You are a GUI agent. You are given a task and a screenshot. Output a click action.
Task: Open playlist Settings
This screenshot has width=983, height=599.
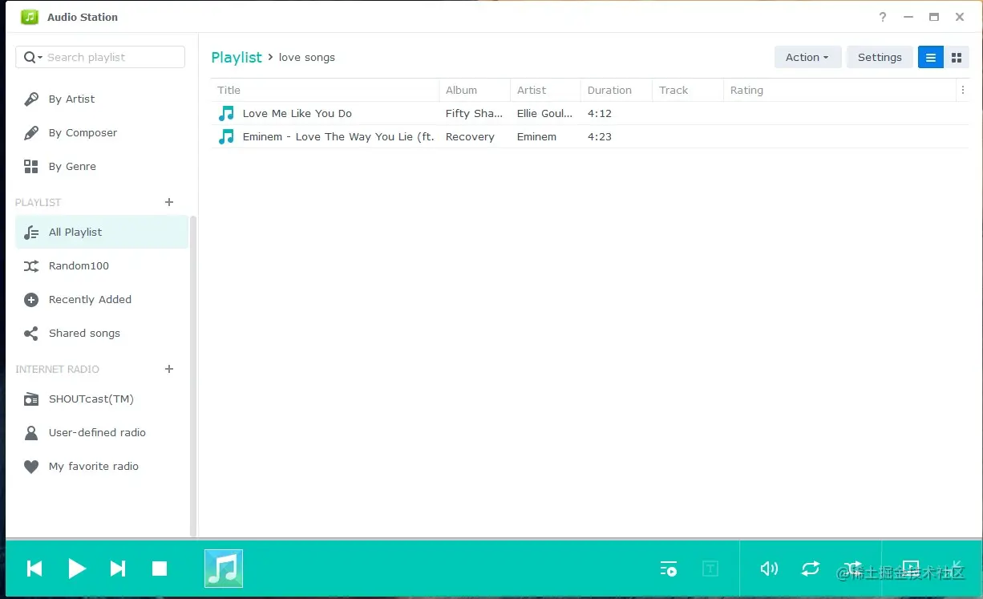880,57
